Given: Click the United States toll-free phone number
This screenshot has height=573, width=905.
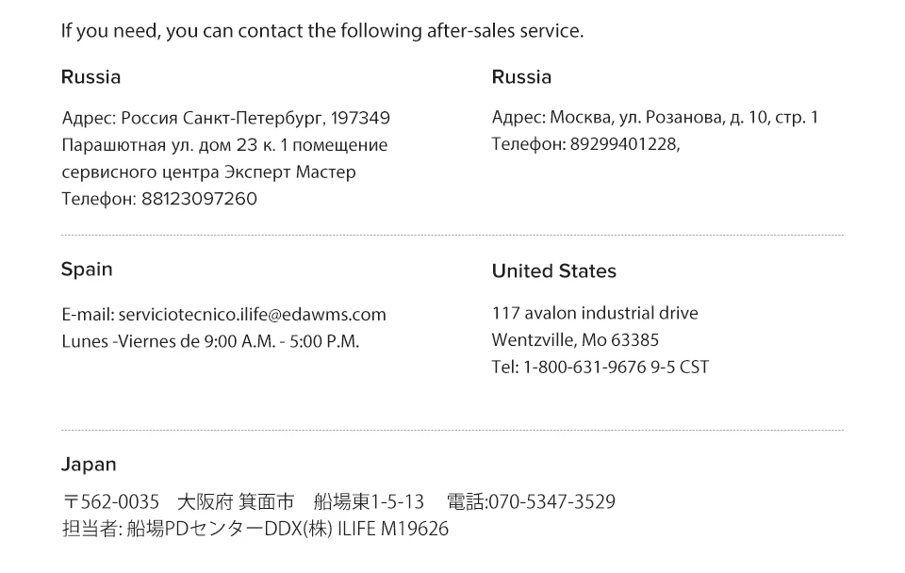Looking at the screenshot, I should (x=584, y=367).
